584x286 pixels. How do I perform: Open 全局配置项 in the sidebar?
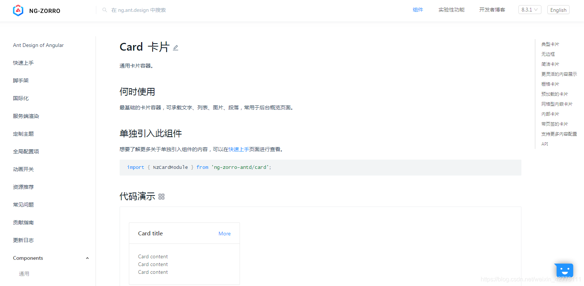pos(26,151)
